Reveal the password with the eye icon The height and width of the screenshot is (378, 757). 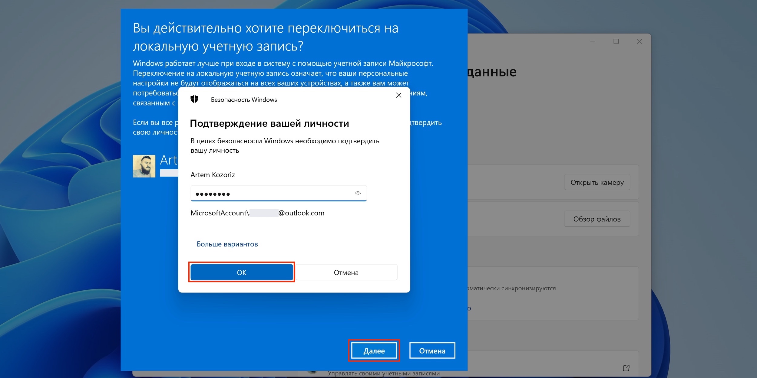click(358, 193)
